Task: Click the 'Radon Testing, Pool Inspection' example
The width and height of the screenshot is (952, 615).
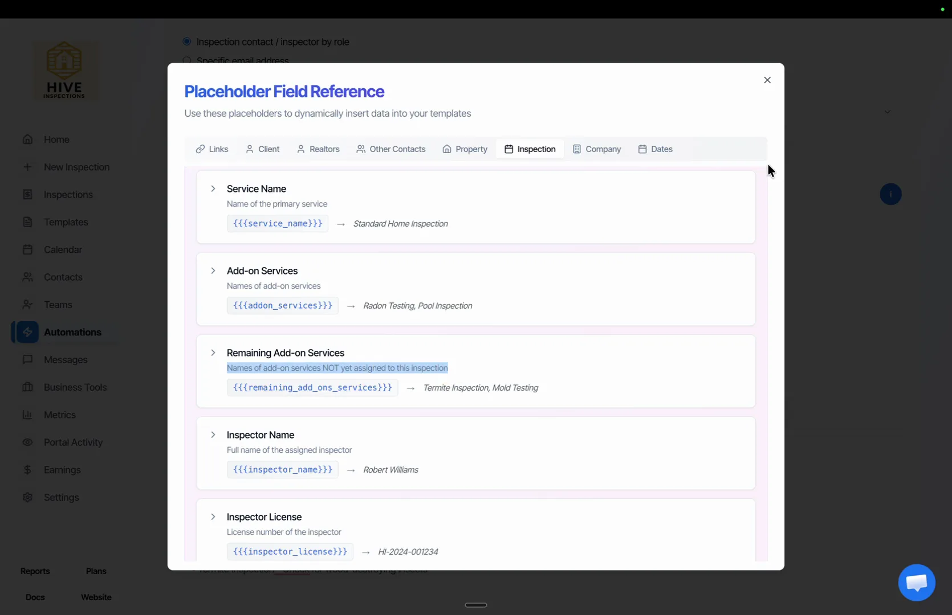Action: (x=418, y=306)
